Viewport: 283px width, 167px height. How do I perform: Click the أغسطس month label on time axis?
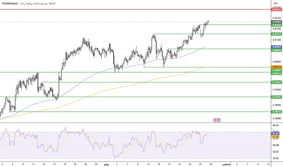pyautogui.click(x=226, y=164)
